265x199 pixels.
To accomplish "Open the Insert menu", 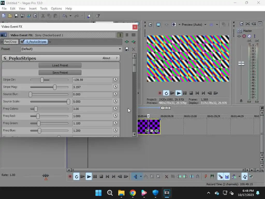I will [33, 9].
